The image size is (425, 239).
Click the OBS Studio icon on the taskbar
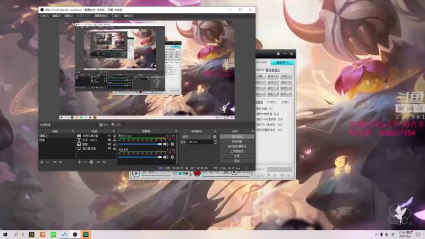pos(75,235)
